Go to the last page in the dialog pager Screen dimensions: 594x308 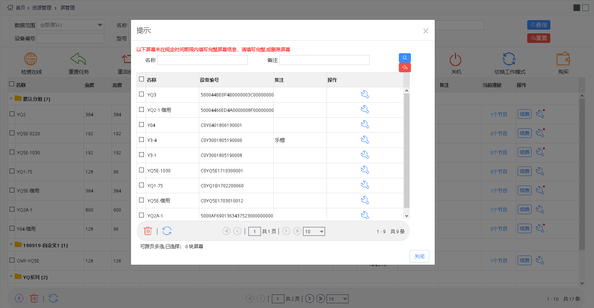297,231
